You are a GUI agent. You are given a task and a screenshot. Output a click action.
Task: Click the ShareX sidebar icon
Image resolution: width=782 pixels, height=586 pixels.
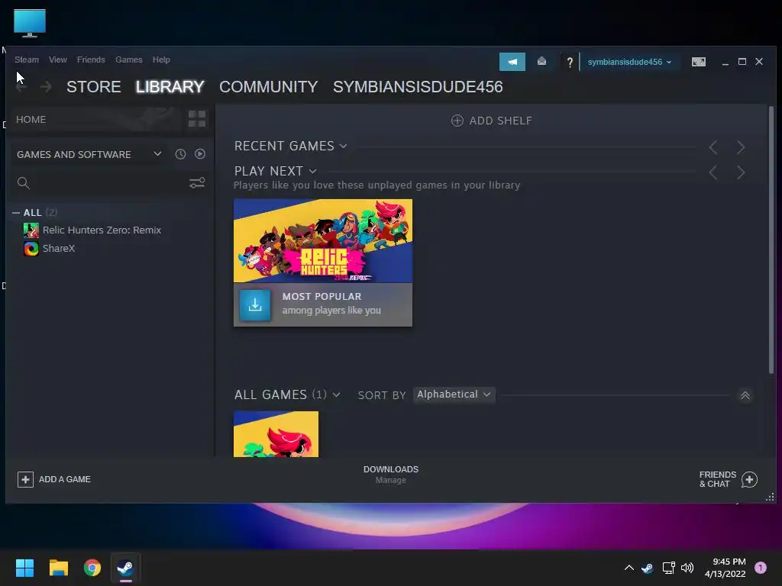[x=31, y=248]
